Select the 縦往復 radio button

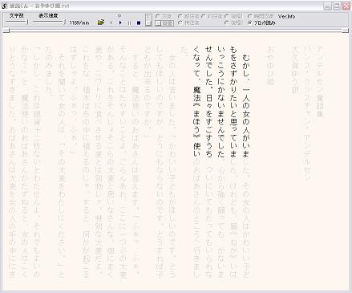tap(180, 16)
